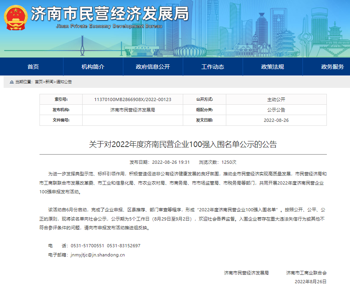Click the 济南市民营经济发展局 site title
This screenshot has width=350, height=288.
point(109,14)
